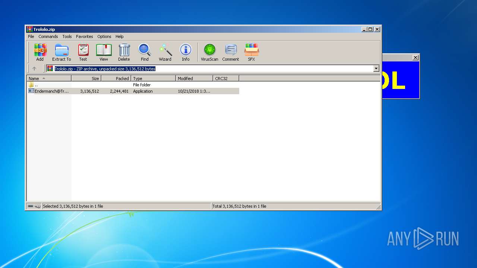Click the Add archive toolbar icon

click(x=40, y=52)
